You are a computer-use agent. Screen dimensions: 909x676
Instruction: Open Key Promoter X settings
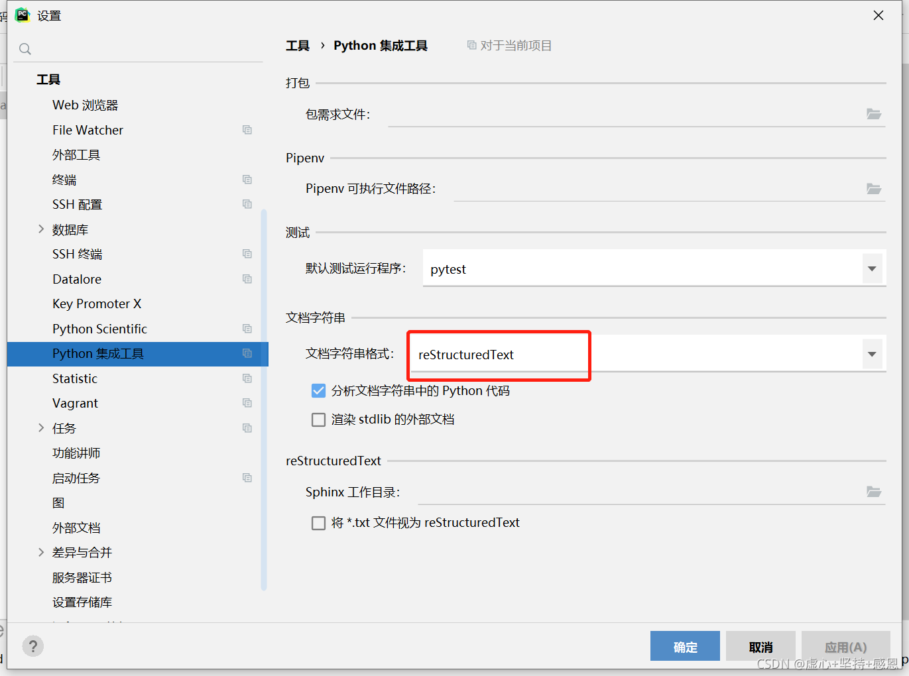(97, 304)
